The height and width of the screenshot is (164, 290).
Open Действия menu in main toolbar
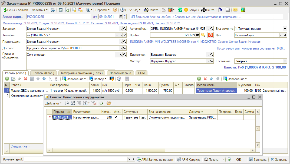pyautogui.click(x=39, y=10)
